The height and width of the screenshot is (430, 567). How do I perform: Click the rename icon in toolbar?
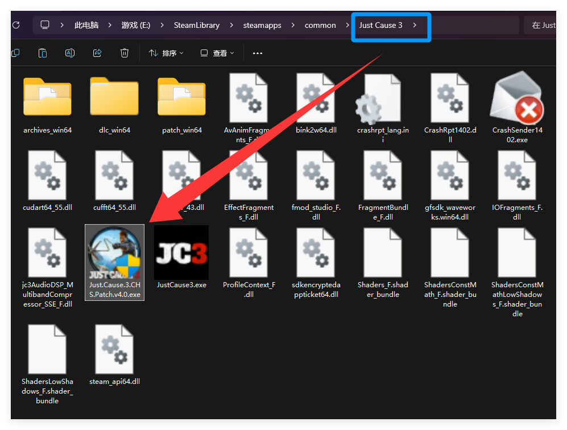(70, 53)
